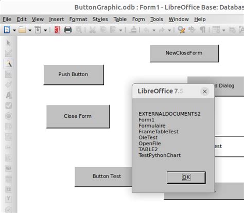Open the Form menu
This screenshot has height=213, width=244.
(138, 19)
